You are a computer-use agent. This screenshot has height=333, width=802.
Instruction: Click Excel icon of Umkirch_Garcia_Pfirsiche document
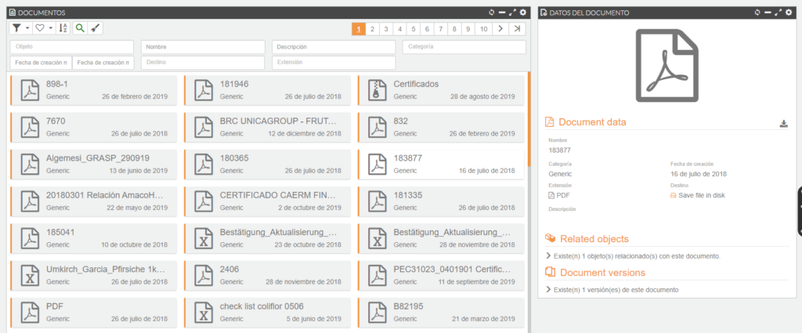[x=30, y=276]
